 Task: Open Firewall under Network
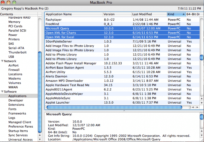point(14,70)
